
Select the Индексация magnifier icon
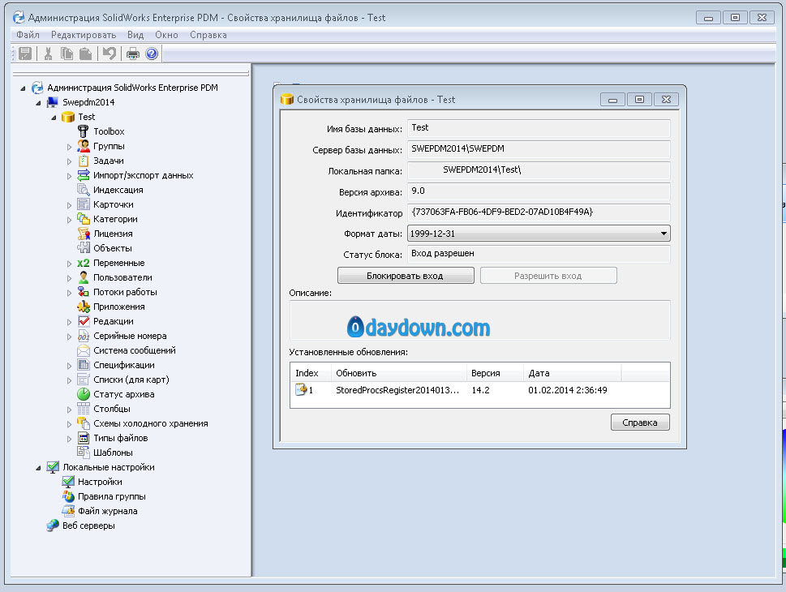pos(84,190)
